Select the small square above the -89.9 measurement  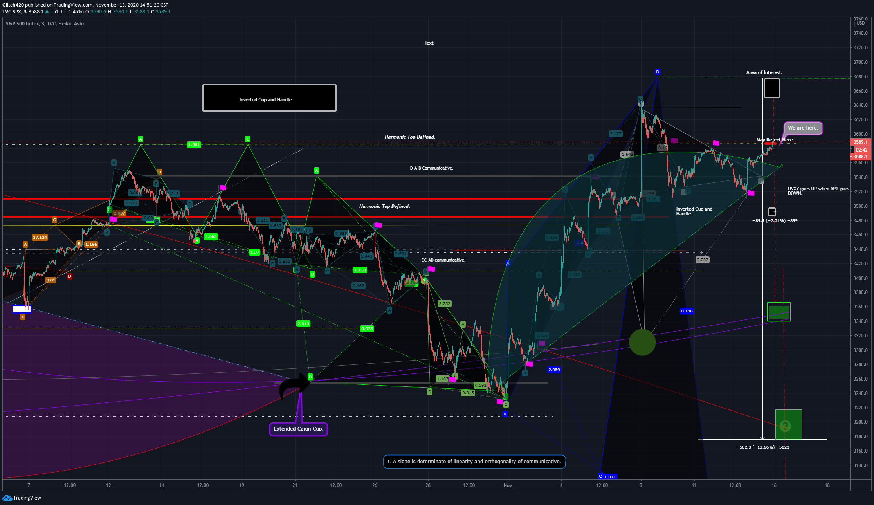pos(772,212)
